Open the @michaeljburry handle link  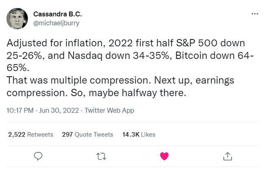coord(57,23)
